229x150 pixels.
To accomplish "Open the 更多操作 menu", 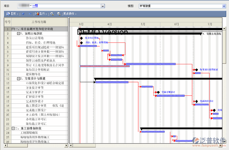I will coord(70,13).
